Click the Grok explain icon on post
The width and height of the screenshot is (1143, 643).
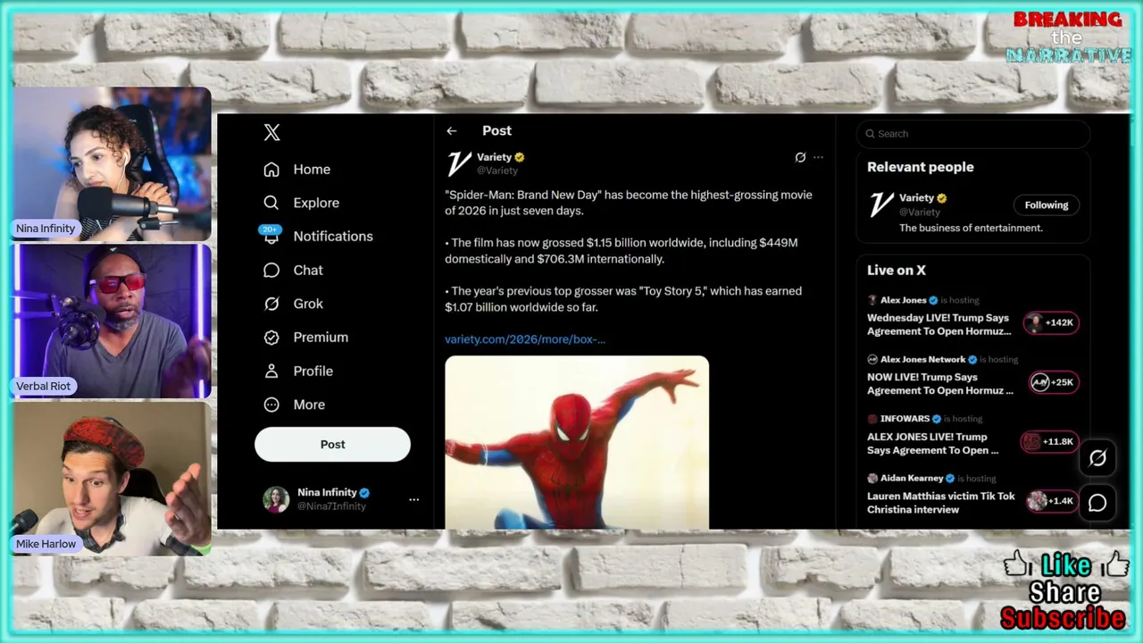(800, 157)
